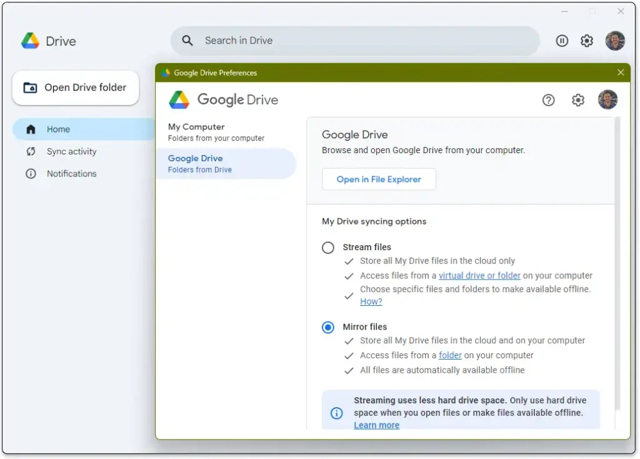Click the settings gear in Preferences dialog
The image size is (640, 459).
(578, 100)
